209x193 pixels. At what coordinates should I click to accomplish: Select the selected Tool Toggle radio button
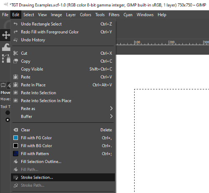[8, 120]
